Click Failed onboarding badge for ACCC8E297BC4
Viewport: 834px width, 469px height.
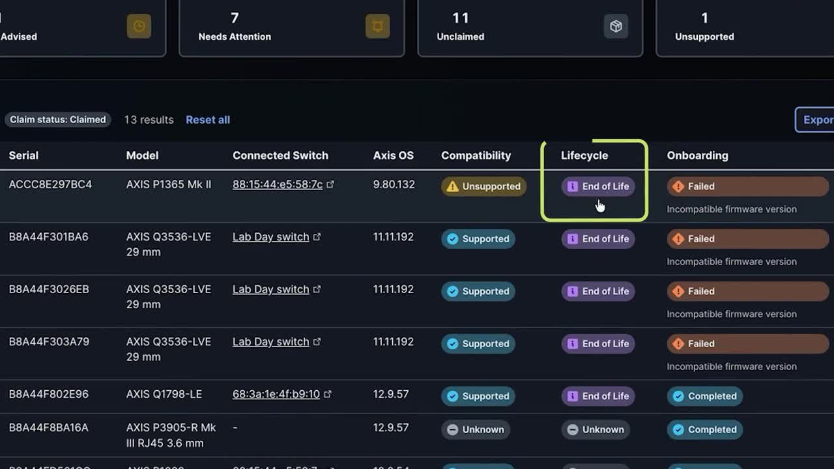[x=748, y=186]
